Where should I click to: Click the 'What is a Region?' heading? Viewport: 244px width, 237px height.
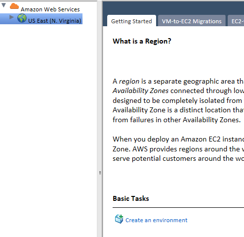(142, 41)
